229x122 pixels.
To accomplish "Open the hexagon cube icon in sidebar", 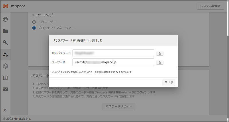I will coord(5,66).
